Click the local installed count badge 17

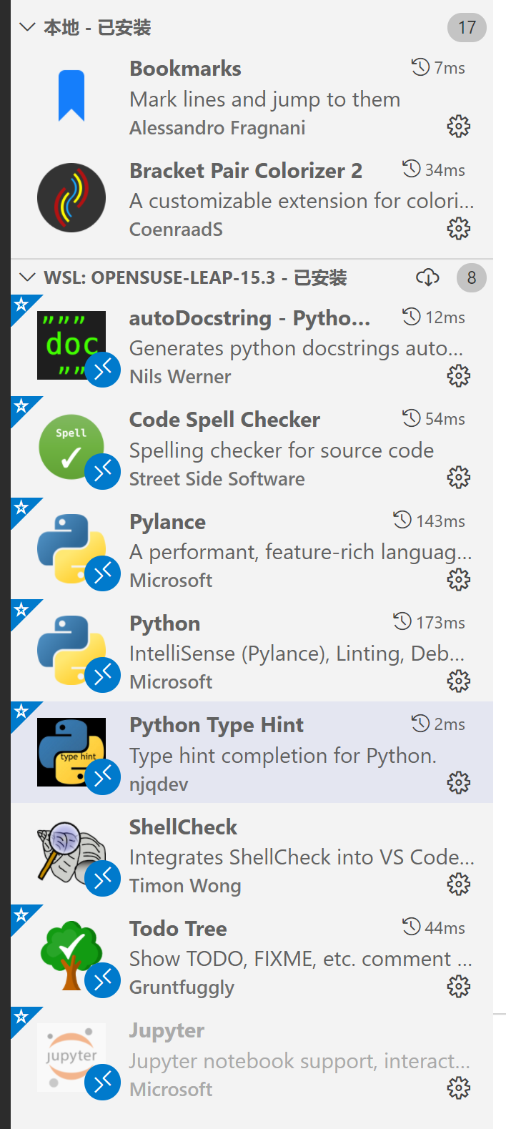pyautogui.click(x=467, y=28)
